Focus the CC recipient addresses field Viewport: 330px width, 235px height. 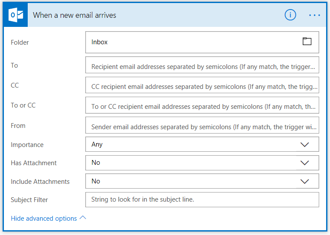click(202, 86)
